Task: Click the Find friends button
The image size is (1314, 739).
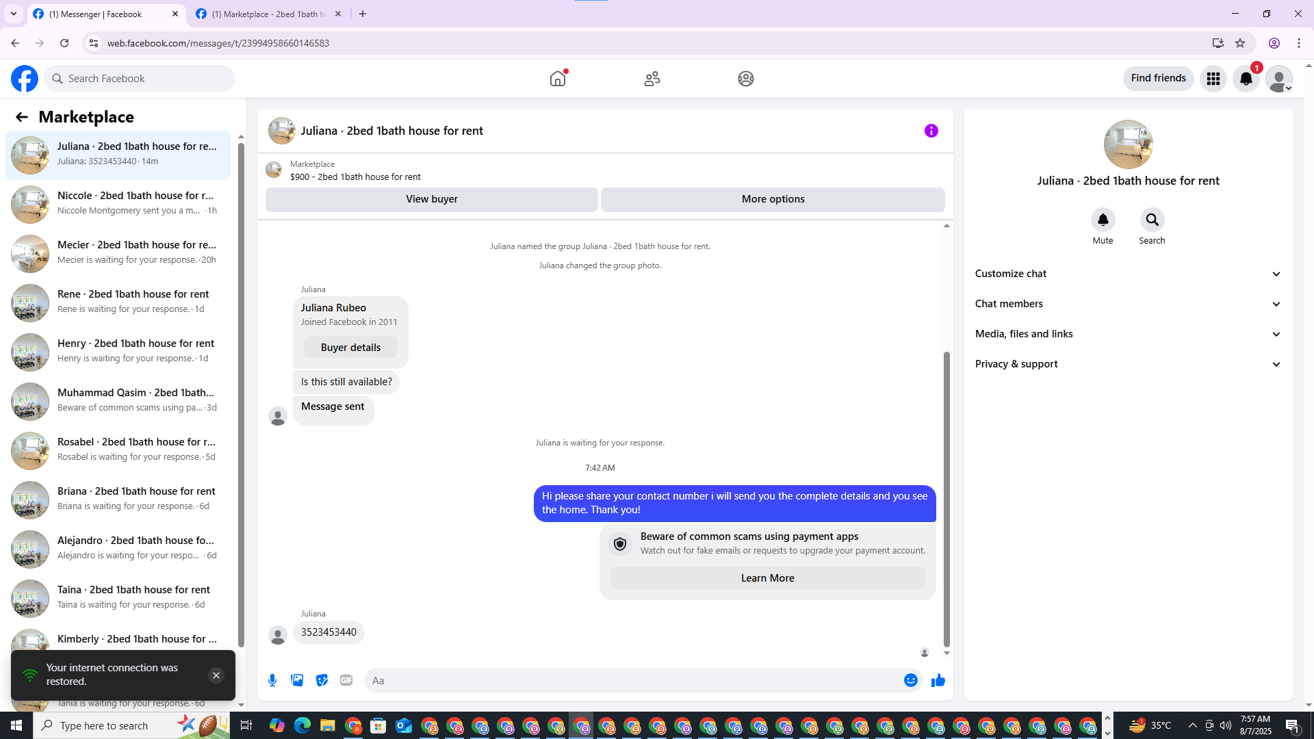Action: tap(1159, 79)
